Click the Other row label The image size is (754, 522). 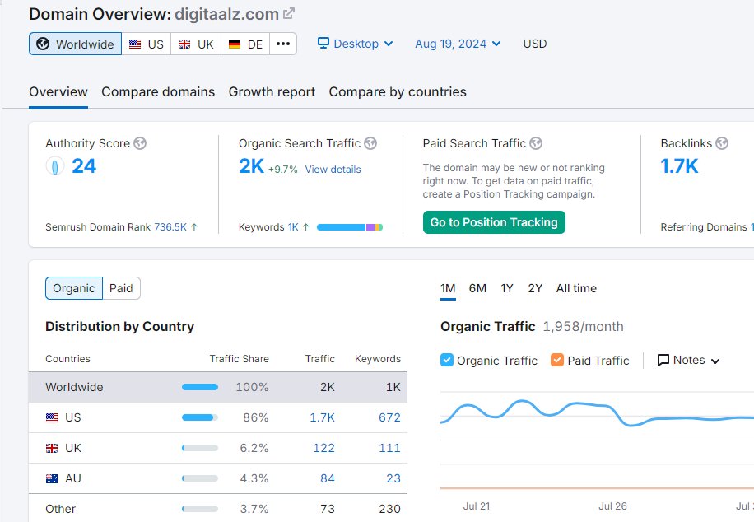(61, 509)
